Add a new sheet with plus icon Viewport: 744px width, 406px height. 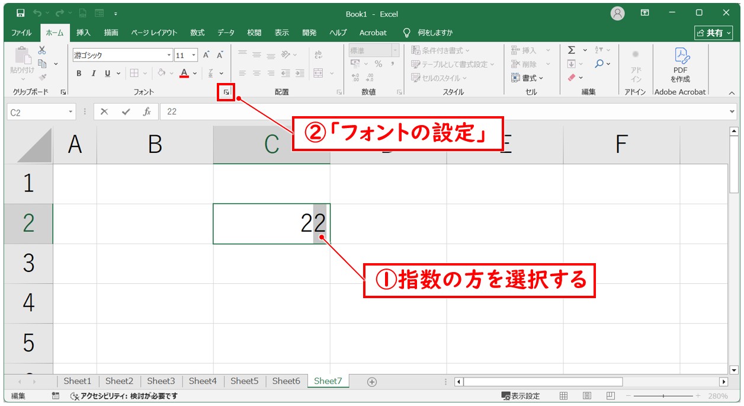(x=372, y=382)
